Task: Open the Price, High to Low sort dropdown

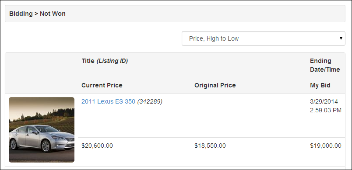Action: (263, 38)
